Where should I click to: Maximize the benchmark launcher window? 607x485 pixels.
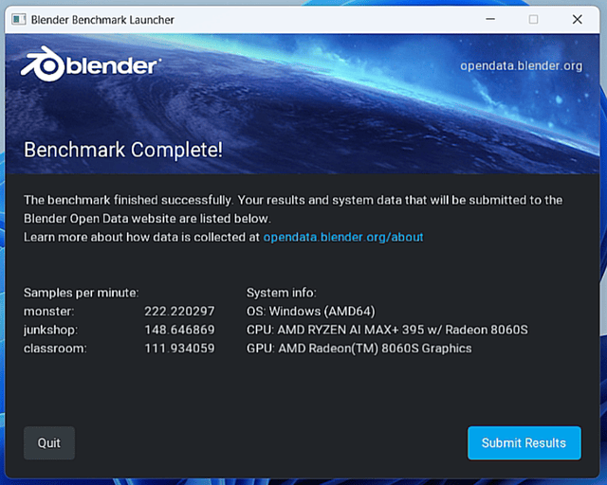[533, 19]
